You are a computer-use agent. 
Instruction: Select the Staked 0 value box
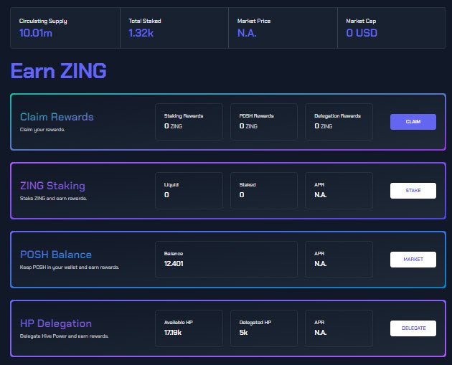(x=264, y=191)
